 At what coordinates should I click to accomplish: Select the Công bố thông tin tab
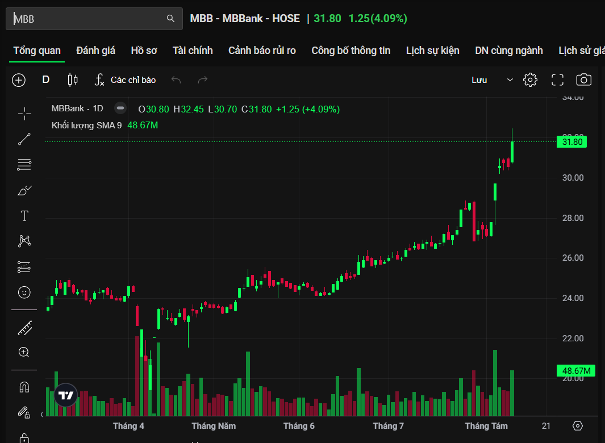coord(351,51)
